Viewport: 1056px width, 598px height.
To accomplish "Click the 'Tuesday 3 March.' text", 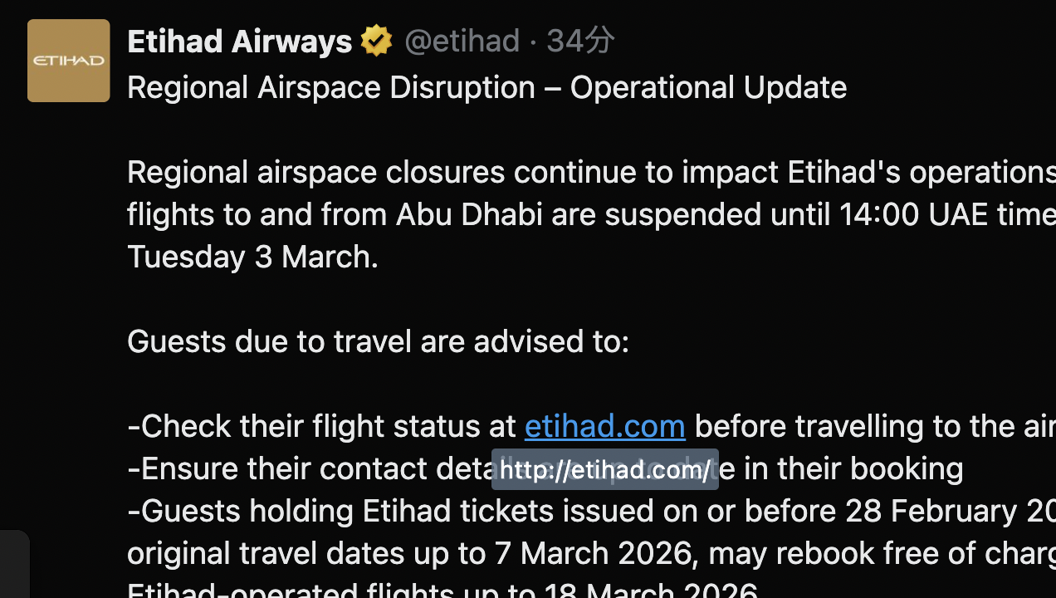I will 252,257.
